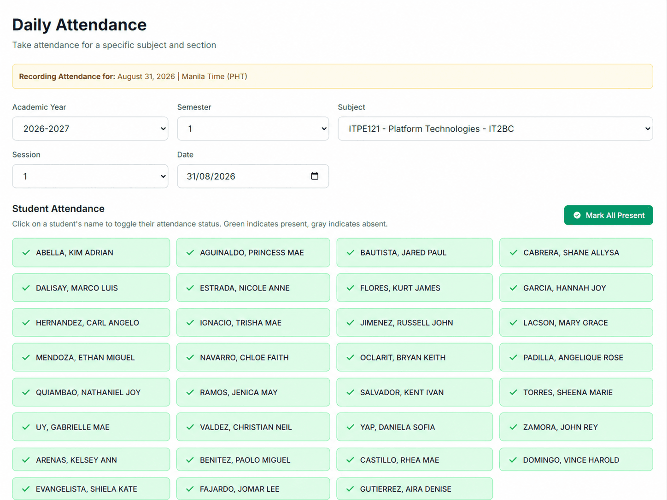
Task: Toggle TORRES, SHEENA MARIE to absent
Action: [x=576, y=392]
